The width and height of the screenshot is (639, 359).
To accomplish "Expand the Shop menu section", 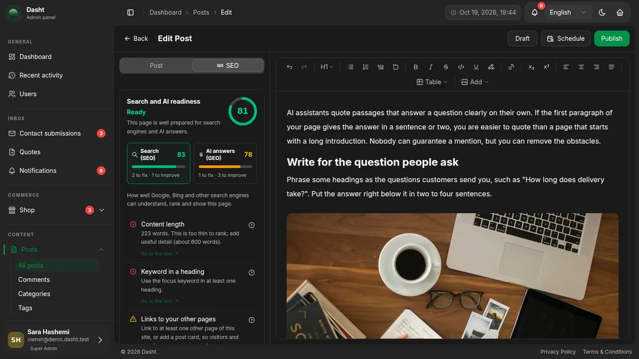I will (57, 210).
